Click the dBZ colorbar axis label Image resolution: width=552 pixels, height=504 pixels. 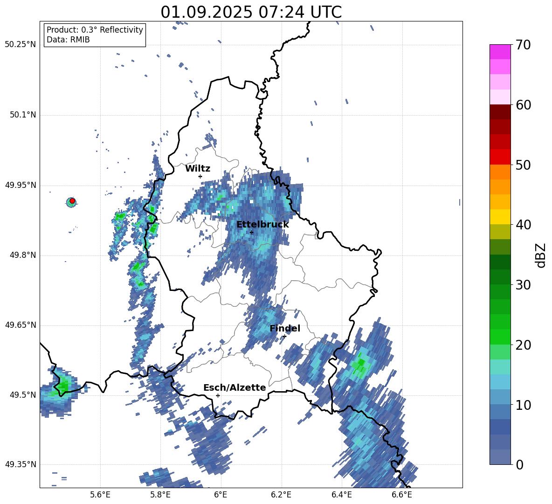pyautogui.click(x=541, y=255)
